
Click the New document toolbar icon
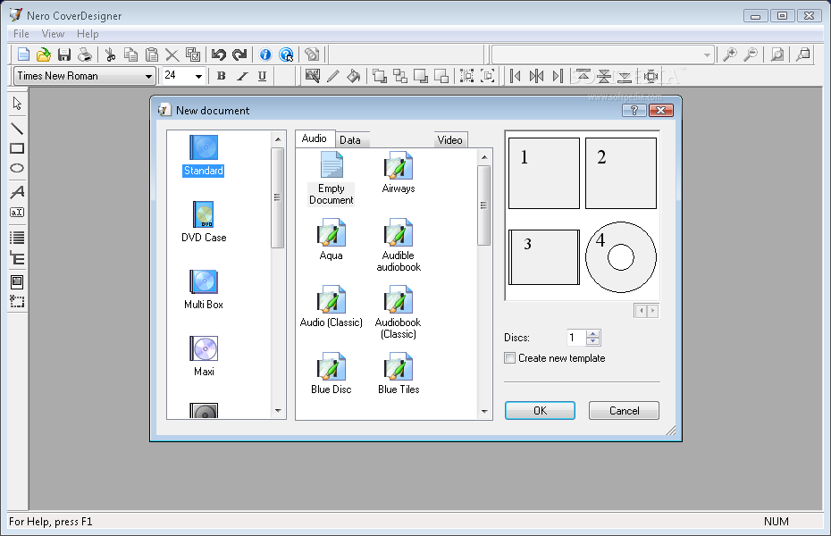pos(23,54)
